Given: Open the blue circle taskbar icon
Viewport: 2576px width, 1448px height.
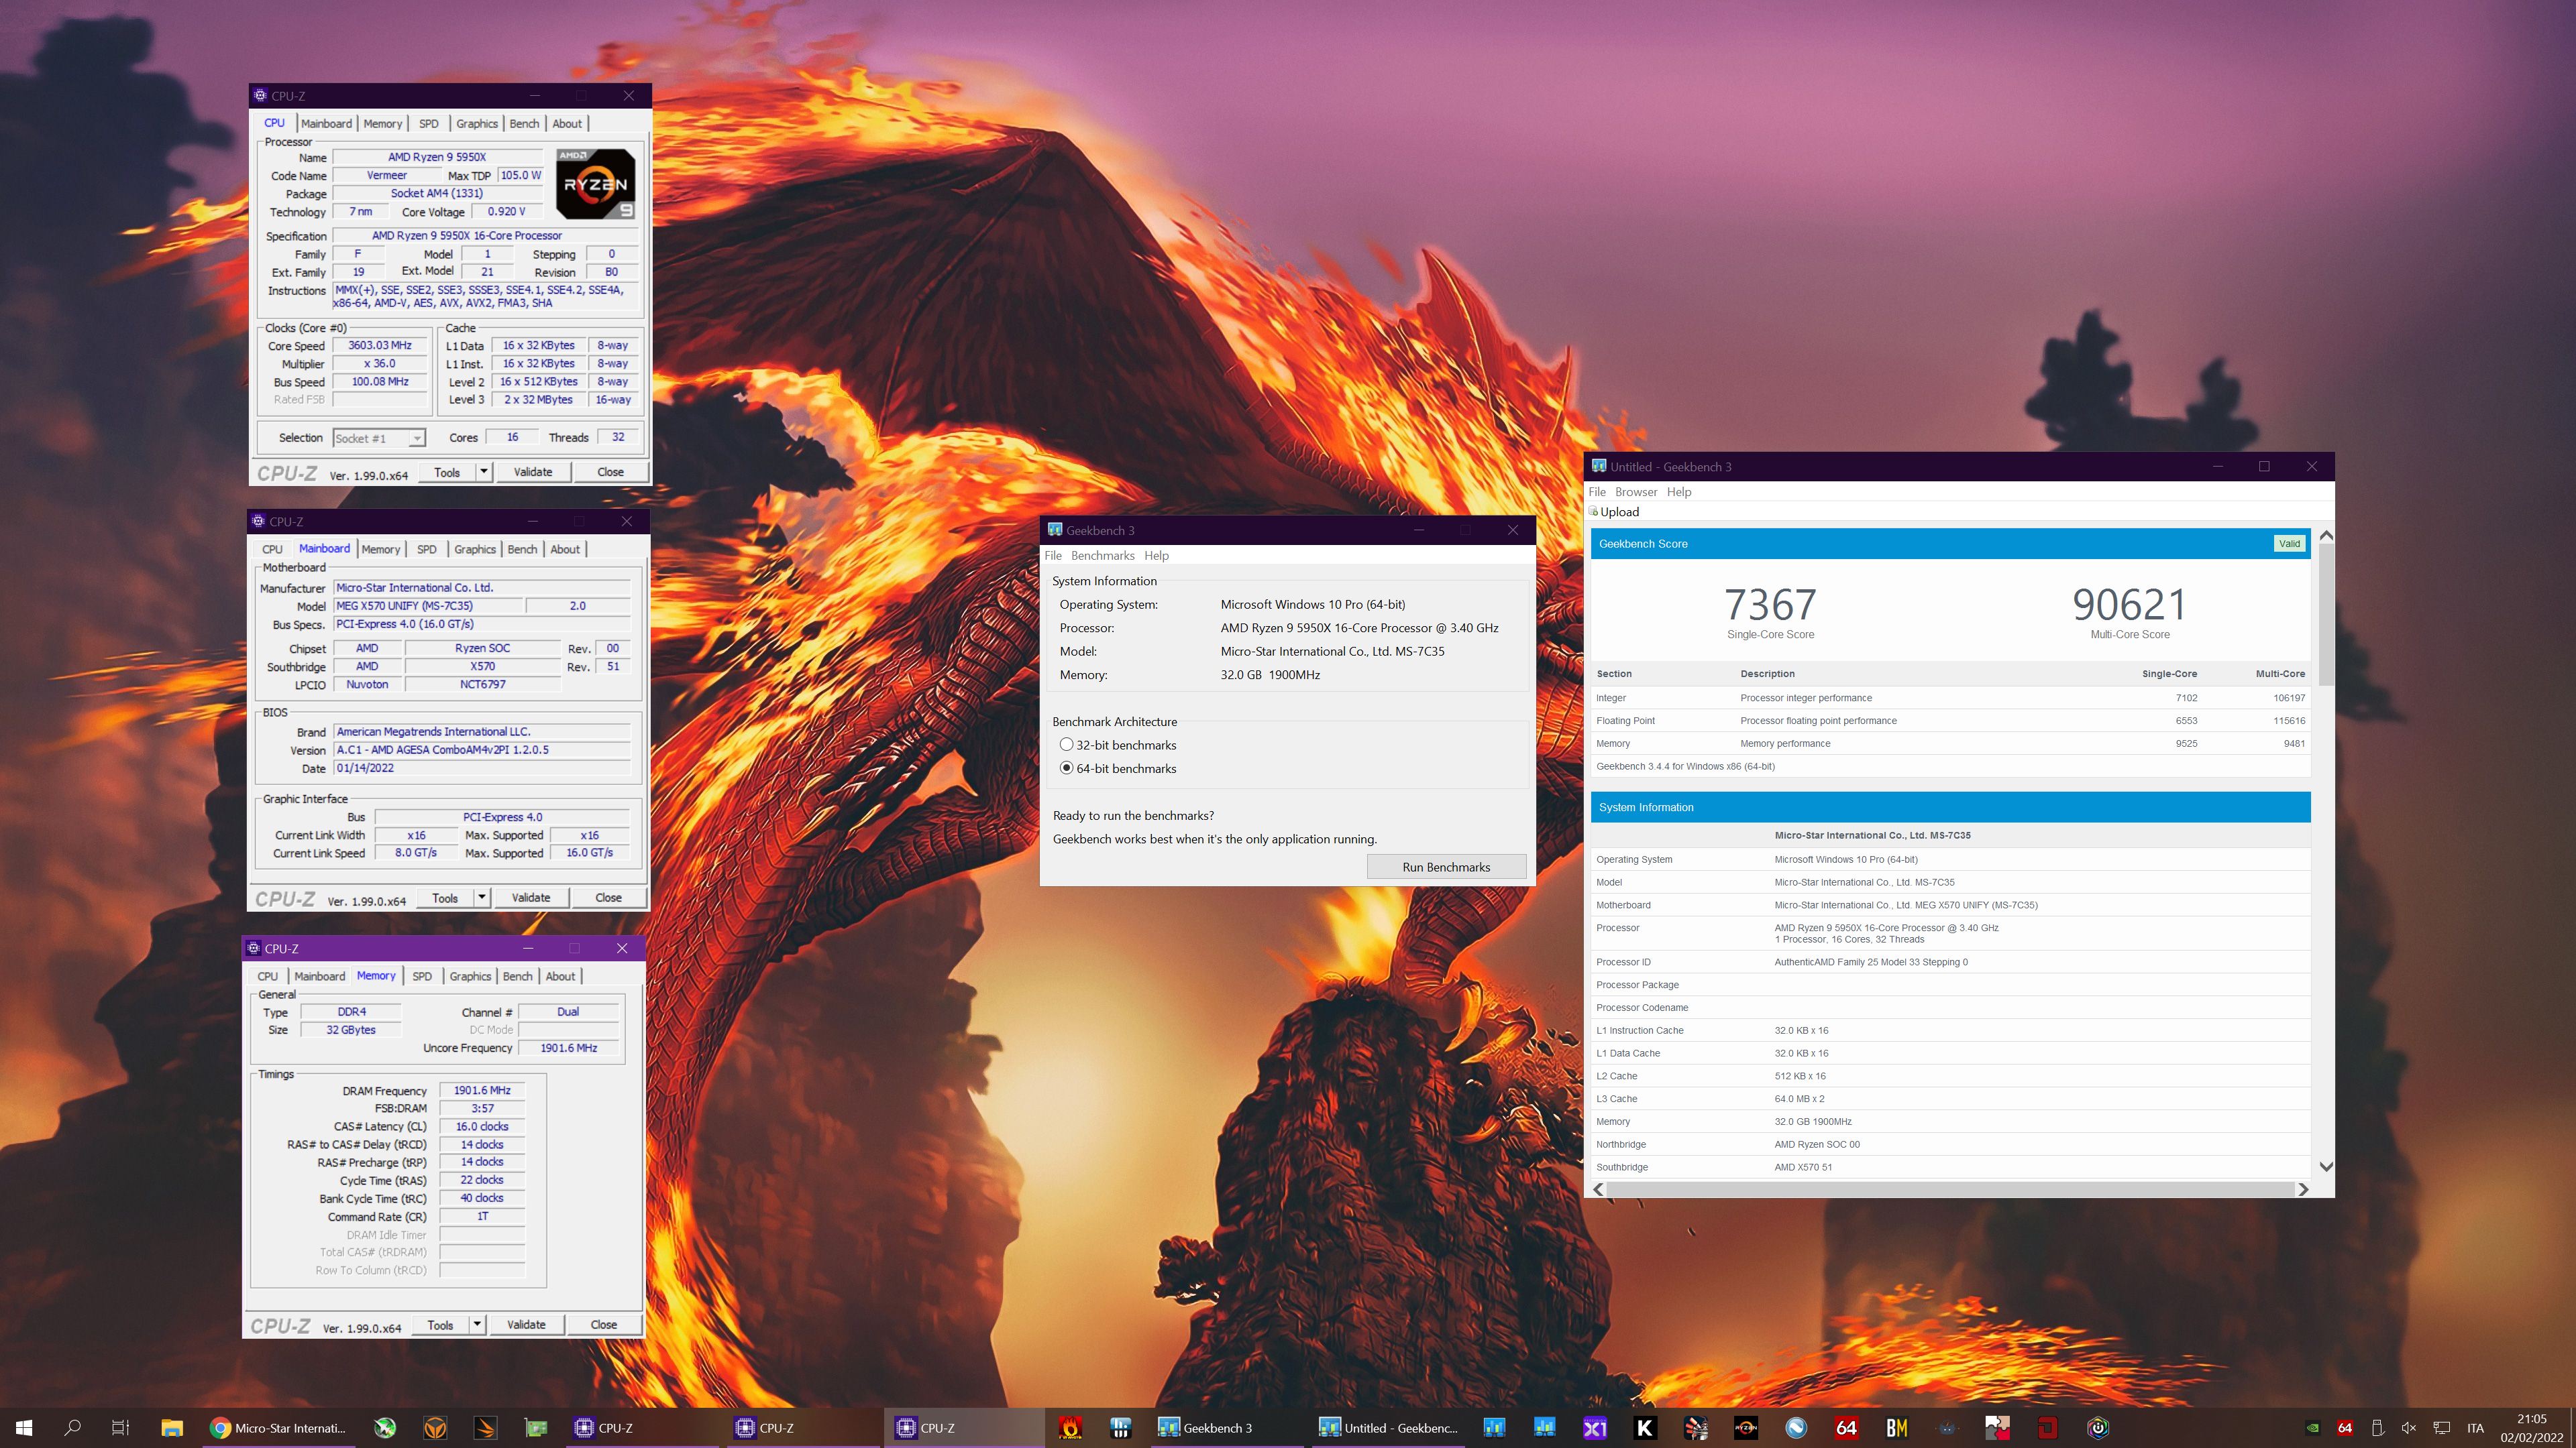Looking at the screenshot, I should click(x=1796, y=1428).
